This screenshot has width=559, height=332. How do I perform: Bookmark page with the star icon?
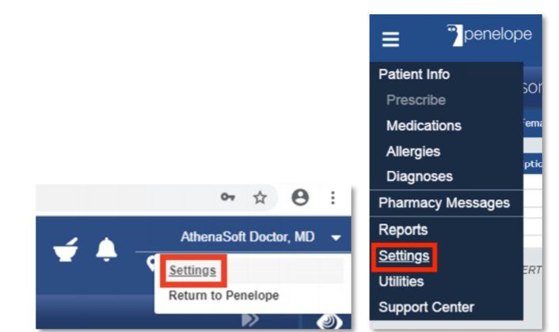(x=260, y=197)
